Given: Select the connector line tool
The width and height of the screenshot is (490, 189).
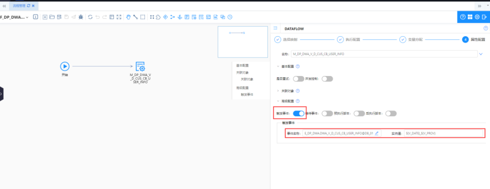Looking at the screenshot, I should (135, 17).
